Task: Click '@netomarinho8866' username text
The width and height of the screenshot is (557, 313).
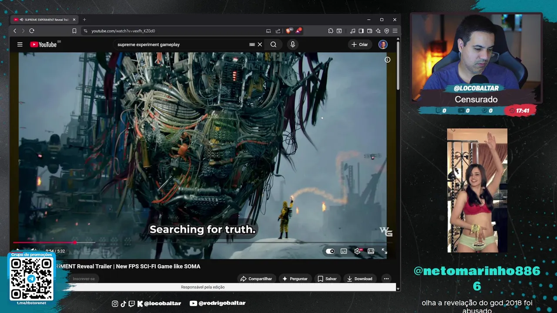Action: tap(476, 278)
